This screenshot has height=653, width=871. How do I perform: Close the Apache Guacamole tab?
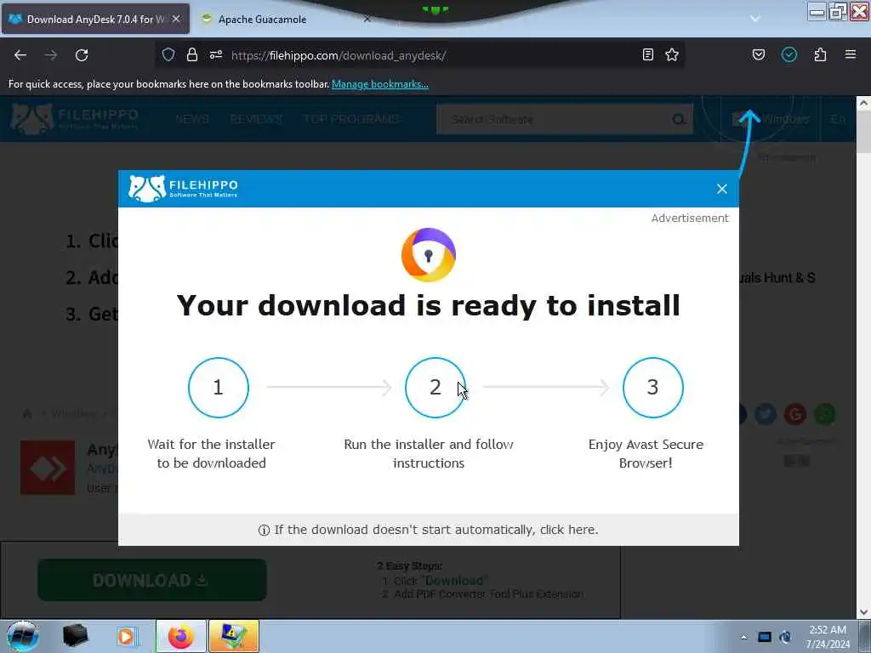click(x=367, y=19)
